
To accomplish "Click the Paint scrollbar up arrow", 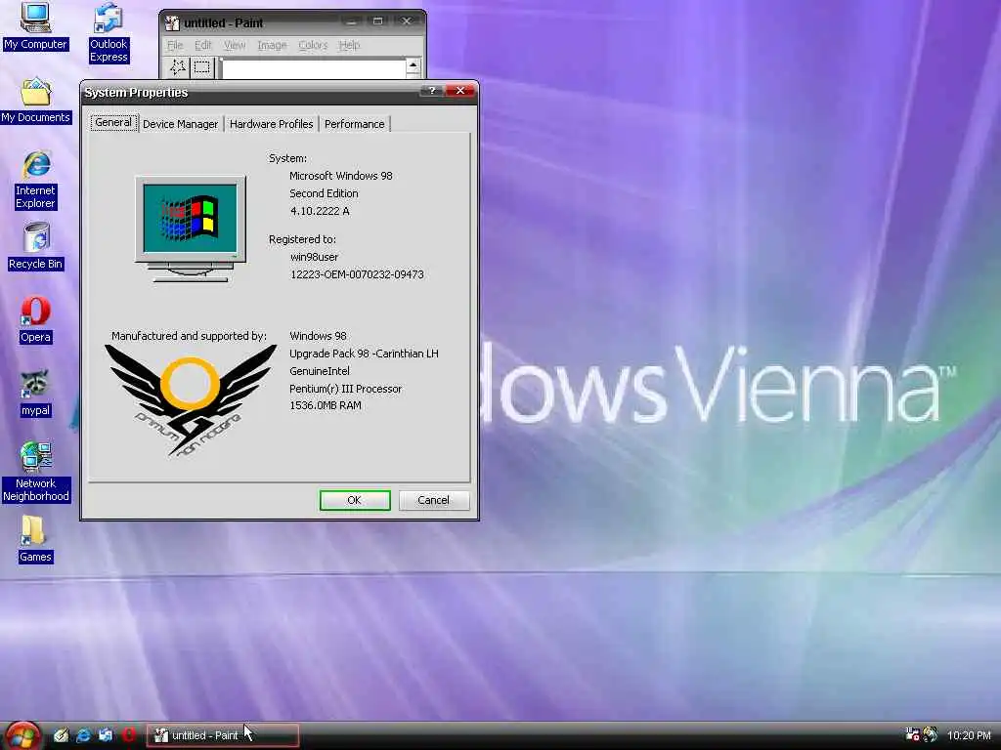I will click(x=413, y=65).
